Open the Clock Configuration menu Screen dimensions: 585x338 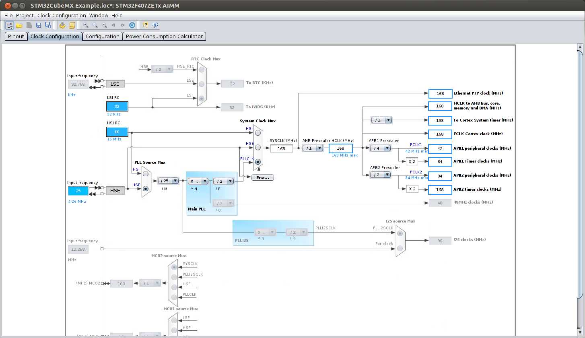pyautogui.click(x=62, y=15)
